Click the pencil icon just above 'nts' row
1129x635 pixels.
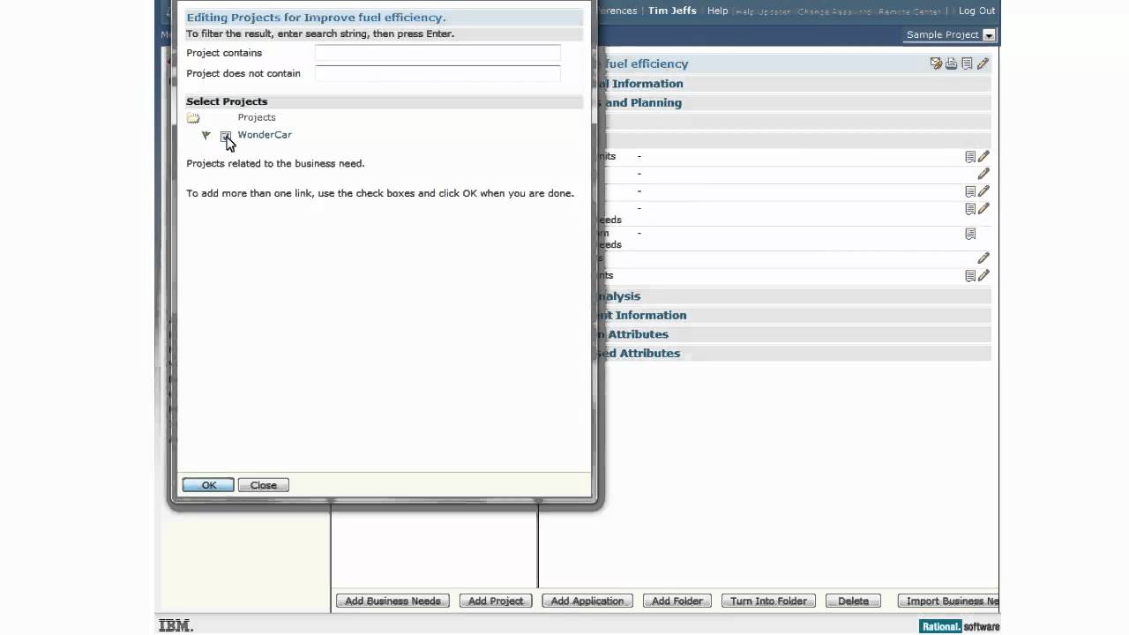(x=983, y=258)
